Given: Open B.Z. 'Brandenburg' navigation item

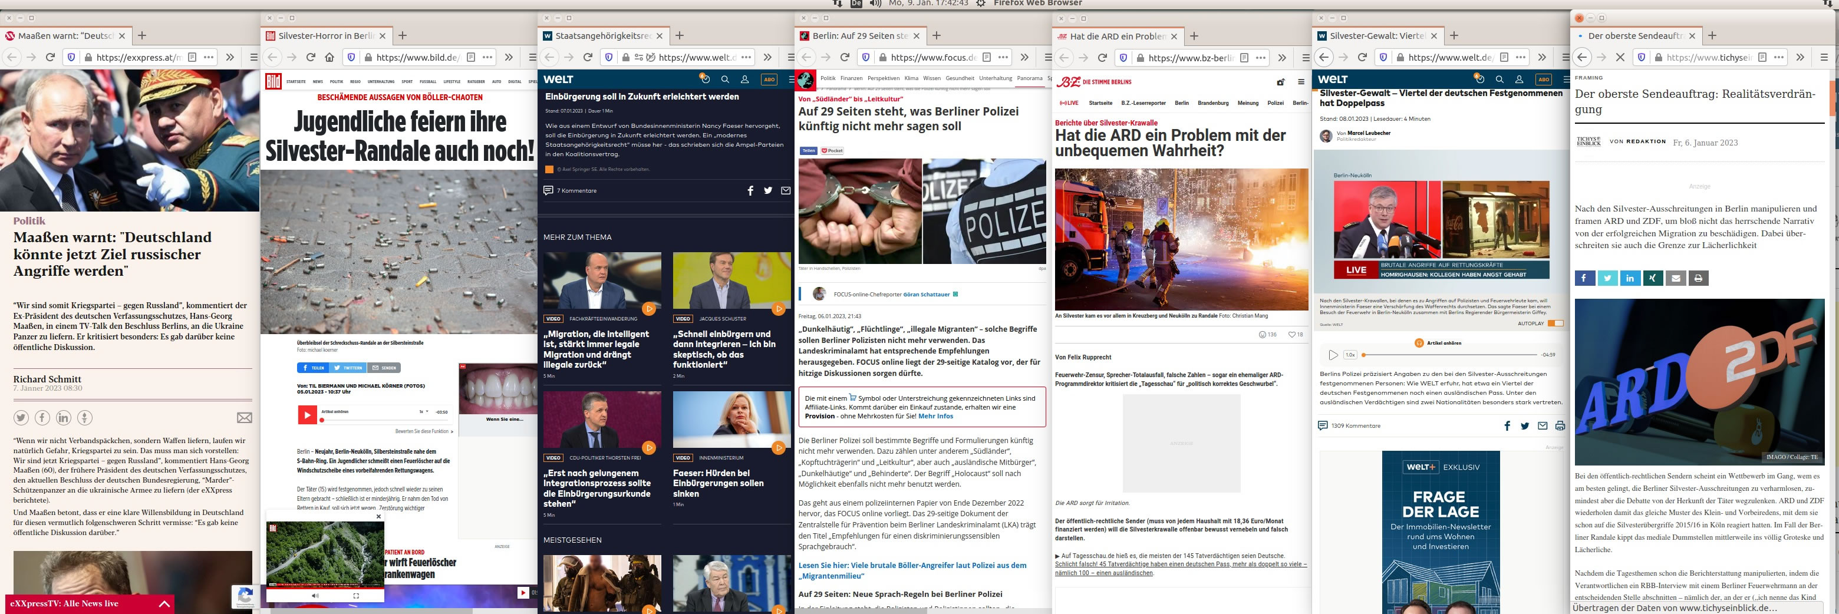Looking at the screenshot, I should [x=1213, y=104].
